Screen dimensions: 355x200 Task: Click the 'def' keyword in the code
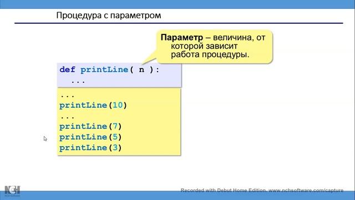coord(67,69)
